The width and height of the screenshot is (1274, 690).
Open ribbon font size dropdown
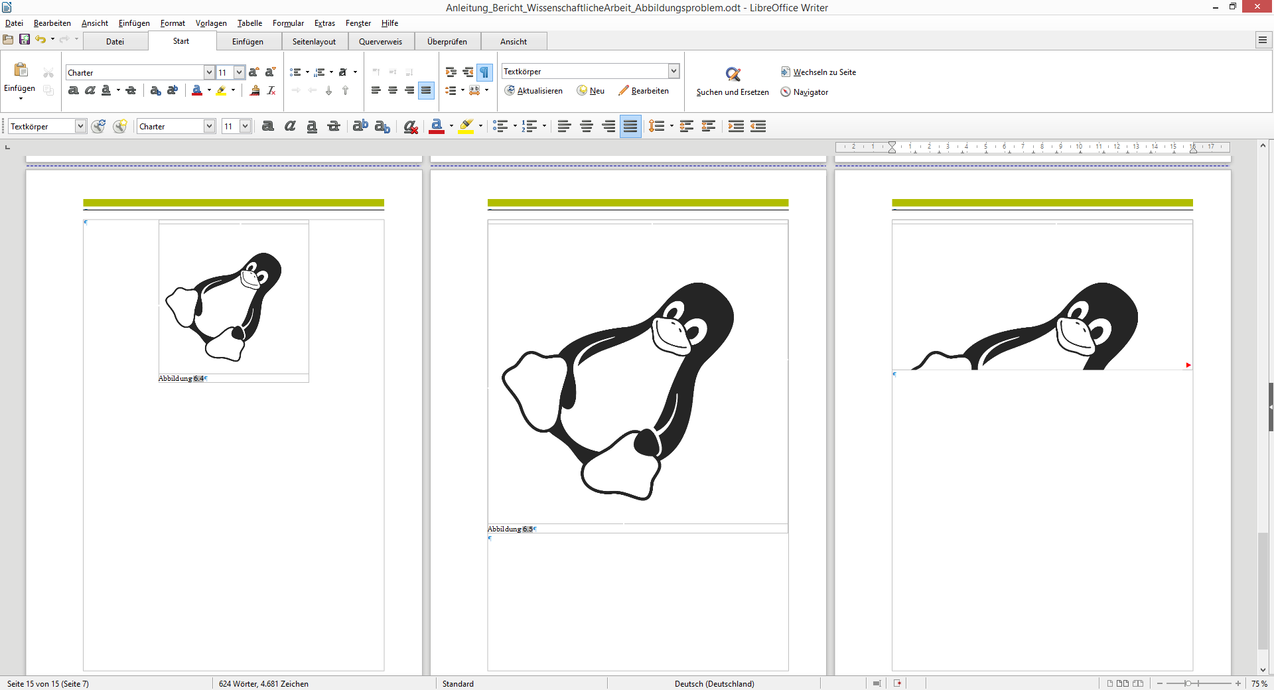click(239, 72)
